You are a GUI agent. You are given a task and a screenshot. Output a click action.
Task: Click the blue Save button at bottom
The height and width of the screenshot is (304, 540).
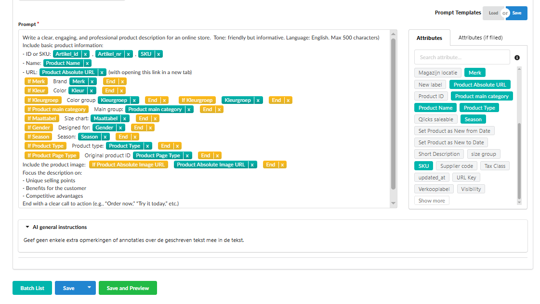coord(68,288)
